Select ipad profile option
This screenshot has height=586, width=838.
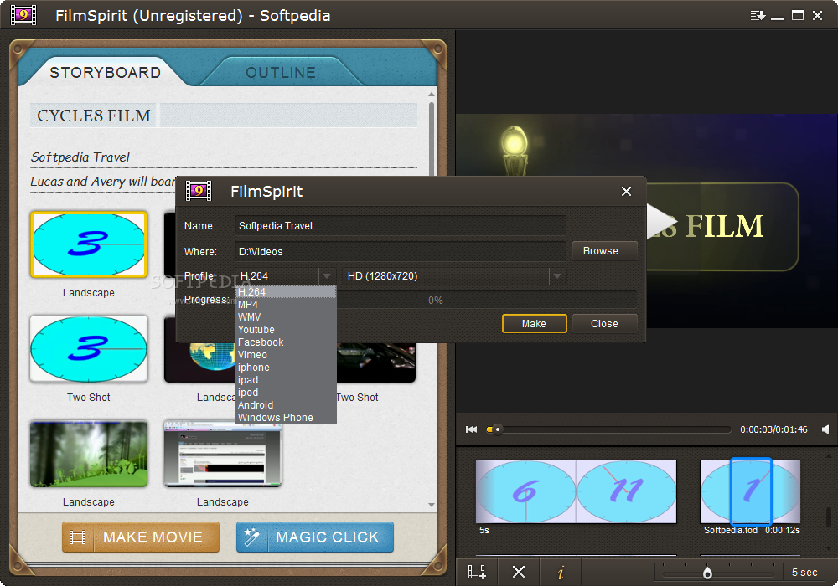click(x=286, y=380)
